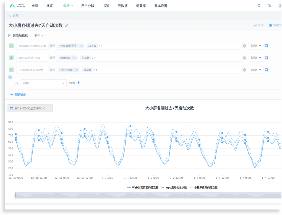Open the date range picker 2019-12-30至2020-1-5
282x215 pixels.
(30, 108)
